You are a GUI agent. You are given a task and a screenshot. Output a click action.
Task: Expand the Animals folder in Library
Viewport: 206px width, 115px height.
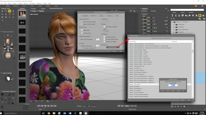[174, 27]
